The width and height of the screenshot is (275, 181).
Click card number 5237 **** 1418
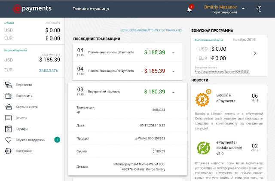tap(51, 55)
